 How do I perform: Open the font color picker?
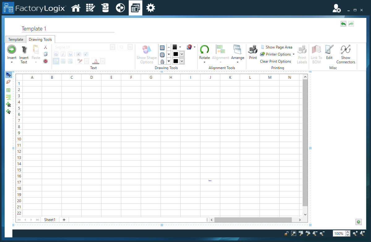click(102, 61)
